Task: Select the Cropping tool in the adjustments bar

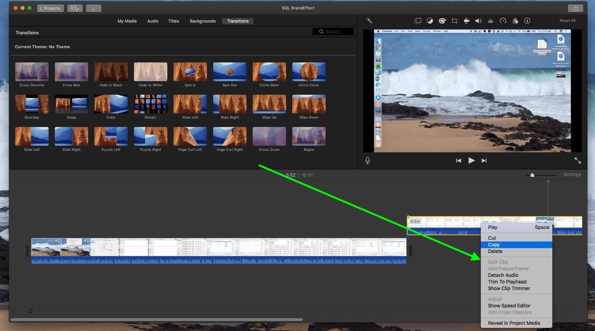Action: [x=454, y=20]
